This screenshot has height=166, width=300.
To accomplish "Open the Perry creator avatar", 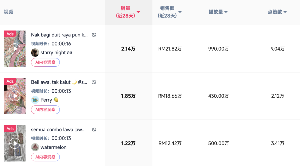I will tap(35, 100).
